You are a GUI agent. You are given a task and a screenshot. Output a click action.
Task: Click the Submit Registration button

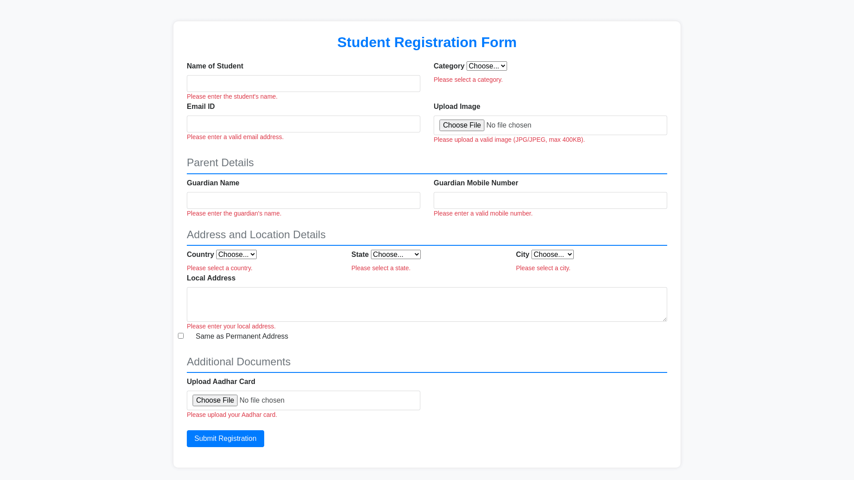pyautogui.click(x=225, y=439)
